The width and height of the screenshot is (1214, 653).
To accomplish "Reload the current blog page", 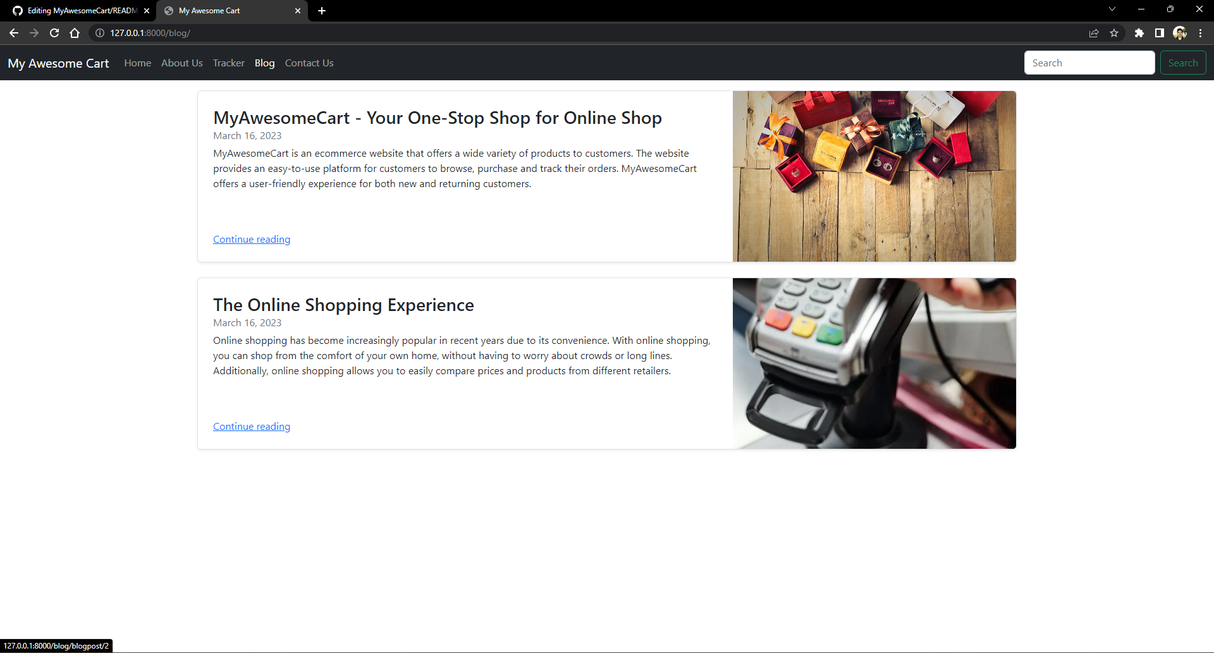I will pyautogui.click(x=54, y=32).
